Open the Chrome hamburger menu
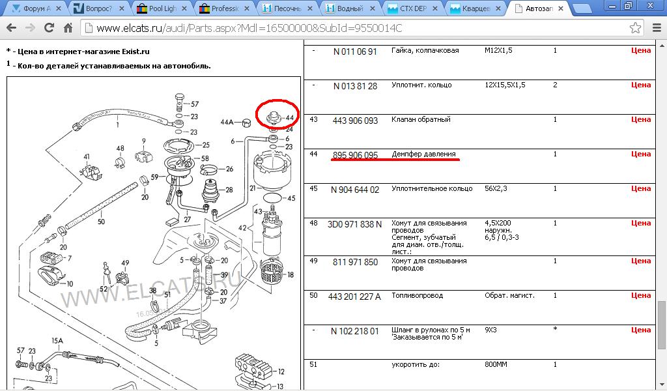Screen dimensions: 667x391 point(655,29)
